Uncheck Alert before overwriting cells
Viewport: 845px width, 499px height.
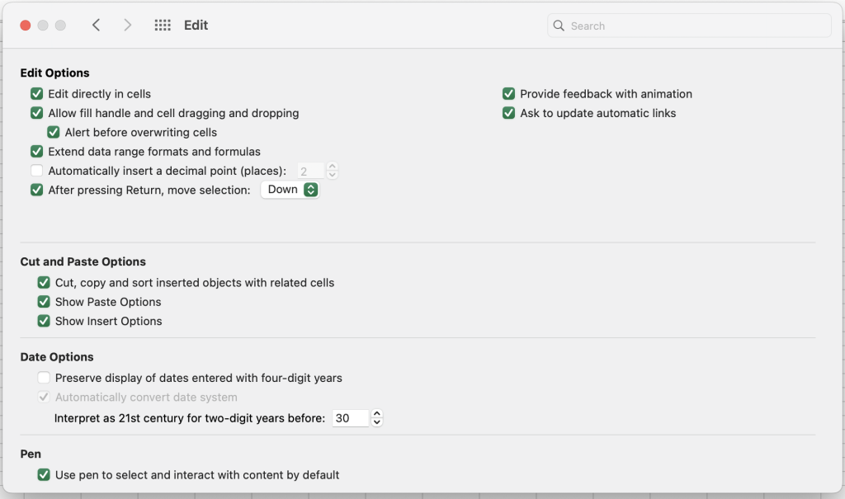(54, 132)
